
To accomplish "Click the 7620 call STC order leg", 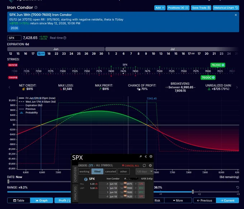I will [x=122, y=196].
